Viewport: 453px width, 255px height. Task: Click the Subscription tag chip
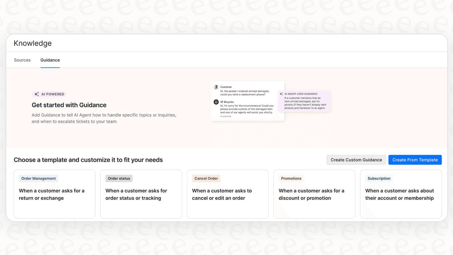pos(379,178)
